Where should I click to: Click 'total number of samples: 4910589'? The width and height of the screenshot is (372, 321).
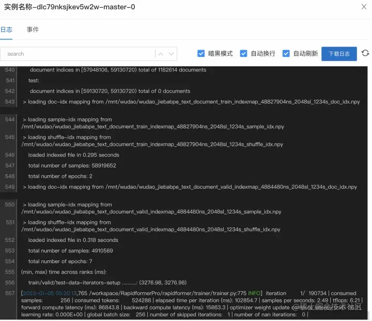(70, 251)
